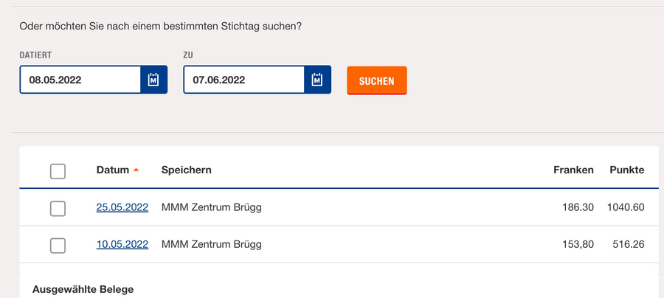Click orange sort arrow beside Datum
This screenshot has height=298, width=664.
(x=136, y=170)
